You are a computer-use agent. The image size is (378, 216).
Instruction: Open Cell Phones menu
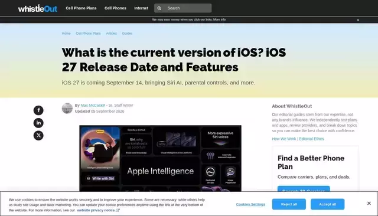click(115, 8)
